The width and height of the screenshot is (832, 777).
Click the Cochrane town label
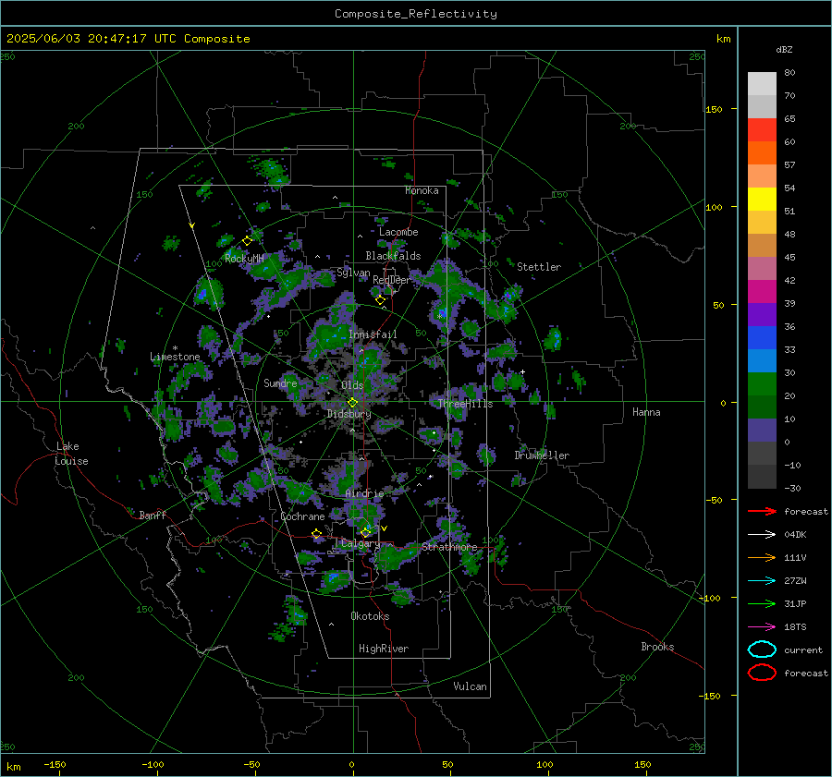[302, 516]
